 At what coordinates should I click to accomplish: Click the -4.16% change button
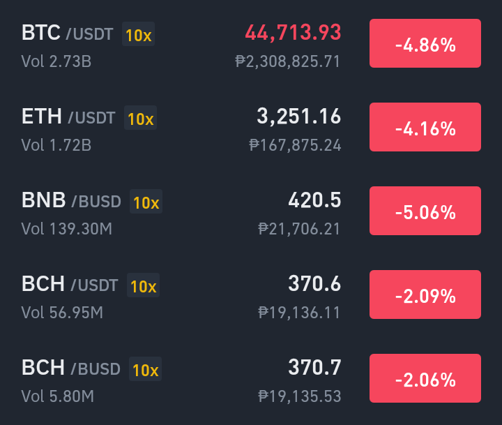click(x=425, y=127)
